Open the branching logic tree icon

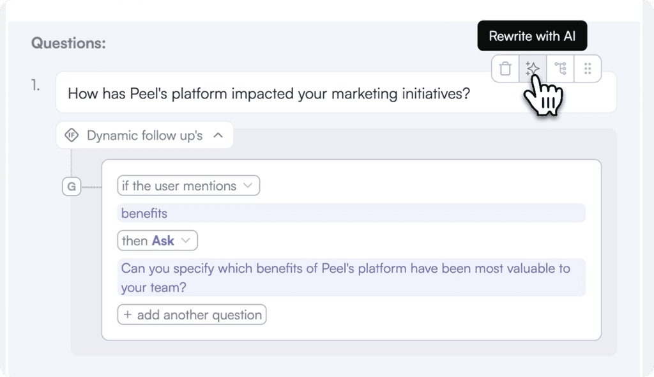click(560, 68)
